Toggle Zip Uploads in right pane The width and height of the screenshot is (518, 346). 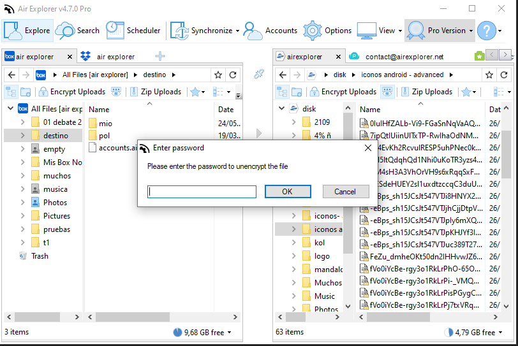[427, 92]
